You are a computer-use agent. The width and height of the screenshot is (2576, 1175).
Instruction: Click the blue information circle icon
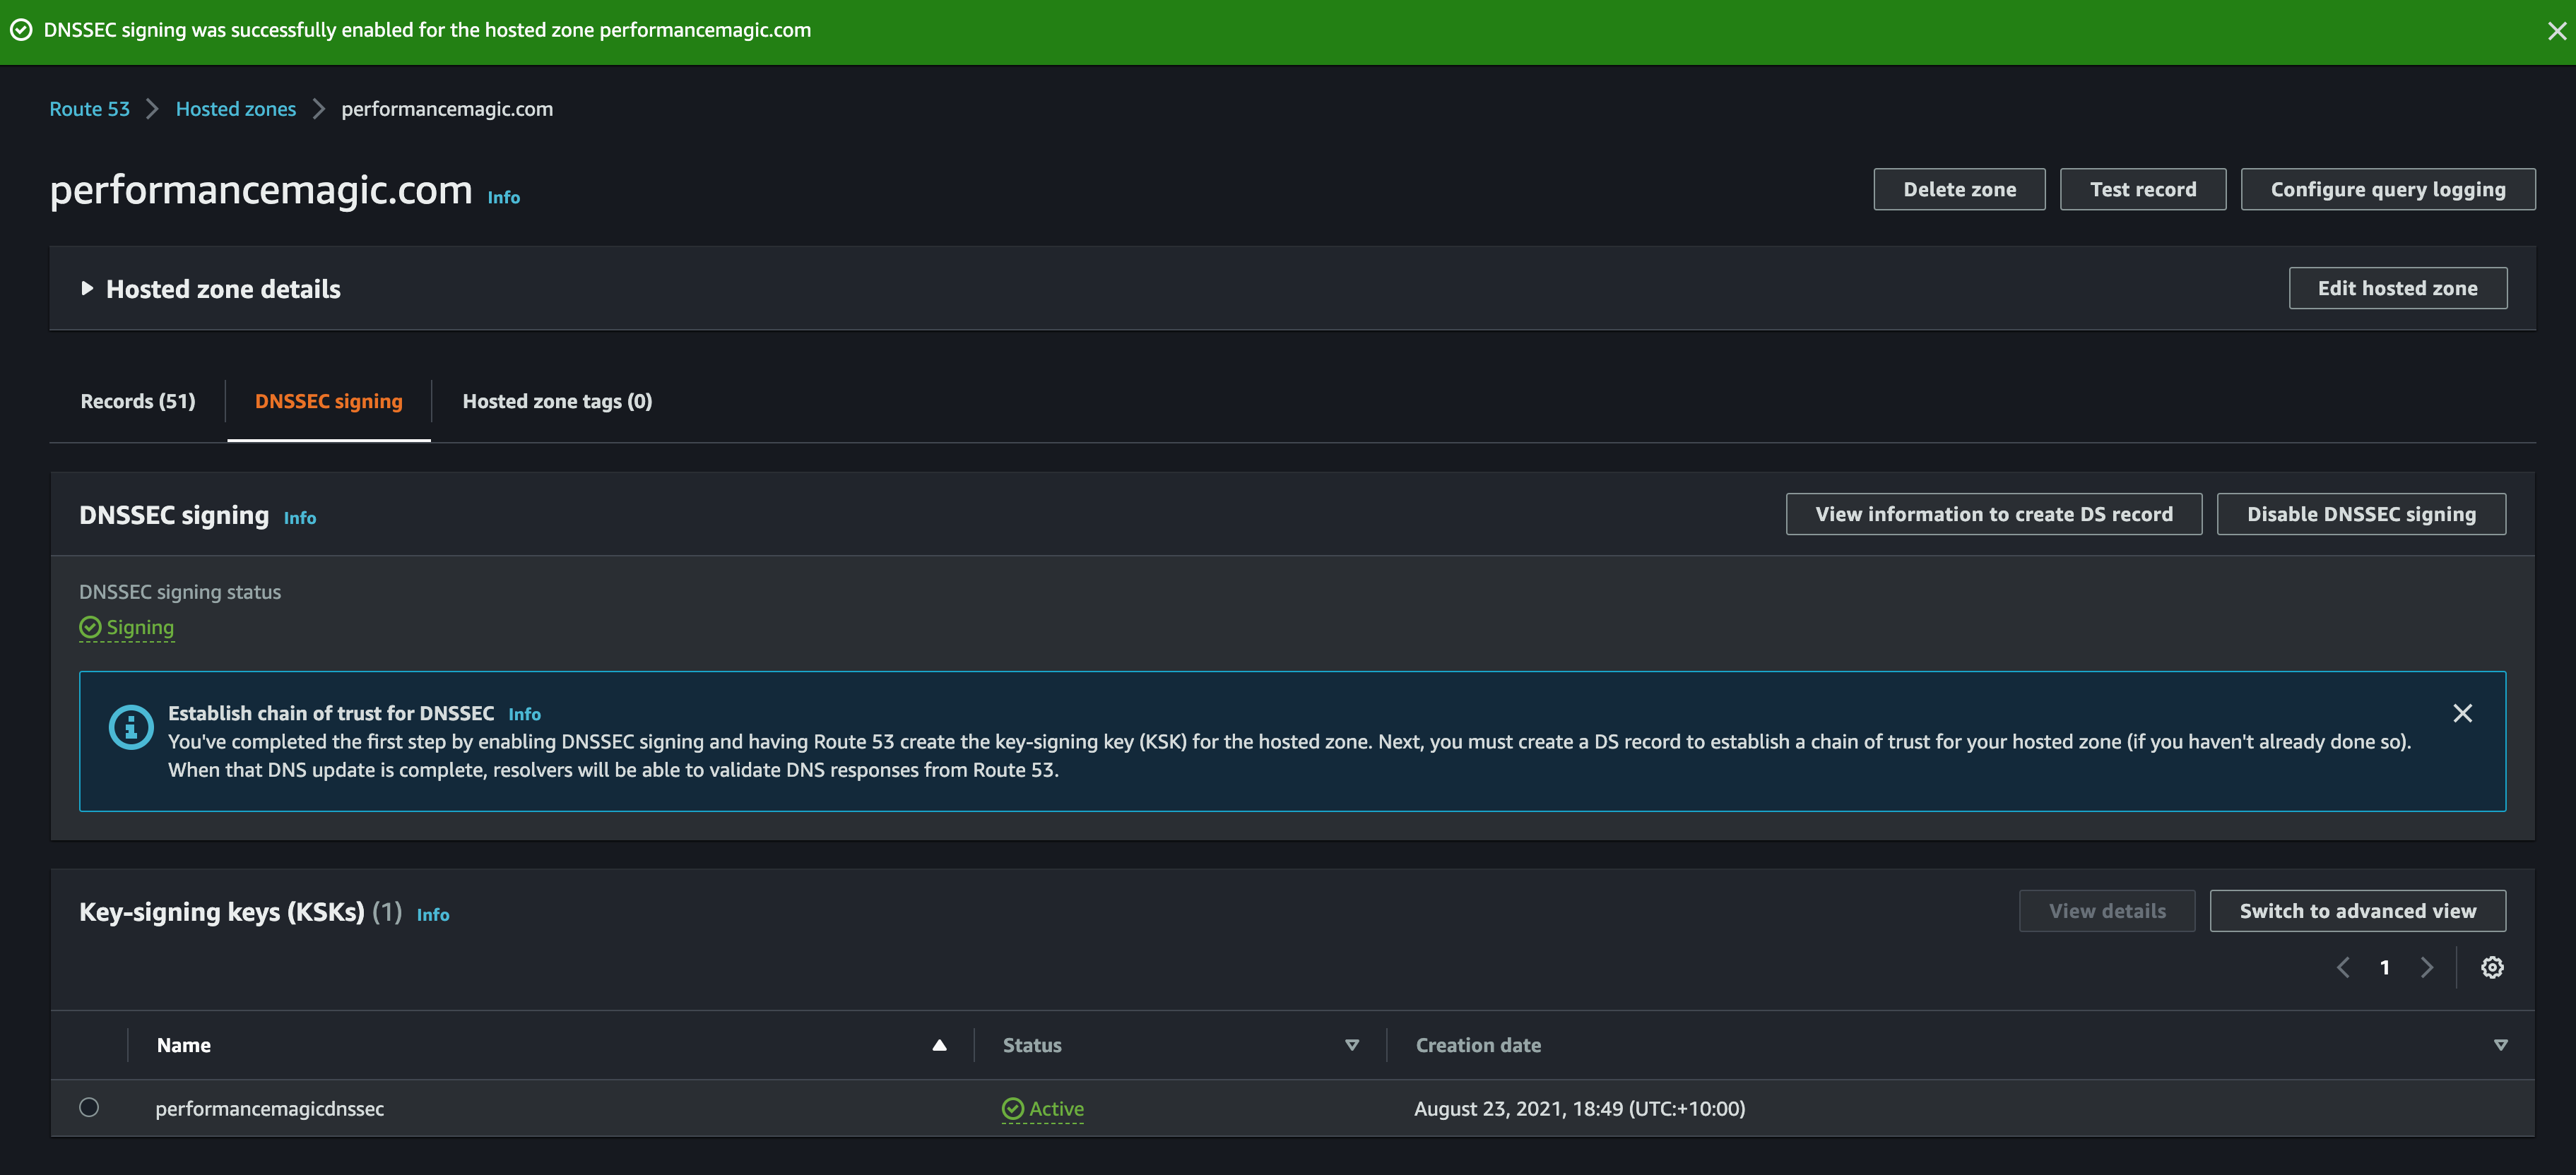(131, 727)
